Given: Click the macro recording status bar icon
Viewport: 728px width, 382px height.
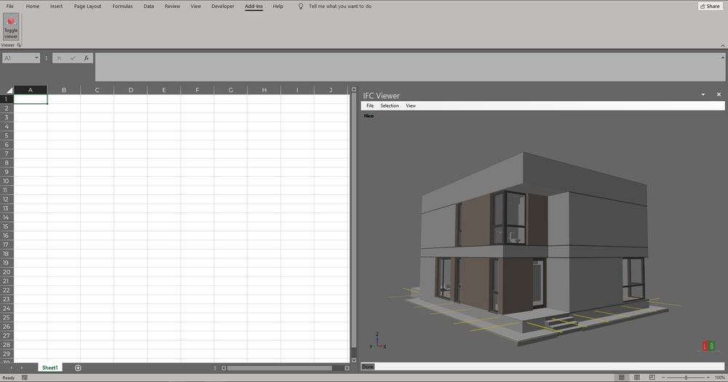Looking at the screenshot, I should 24,378.
